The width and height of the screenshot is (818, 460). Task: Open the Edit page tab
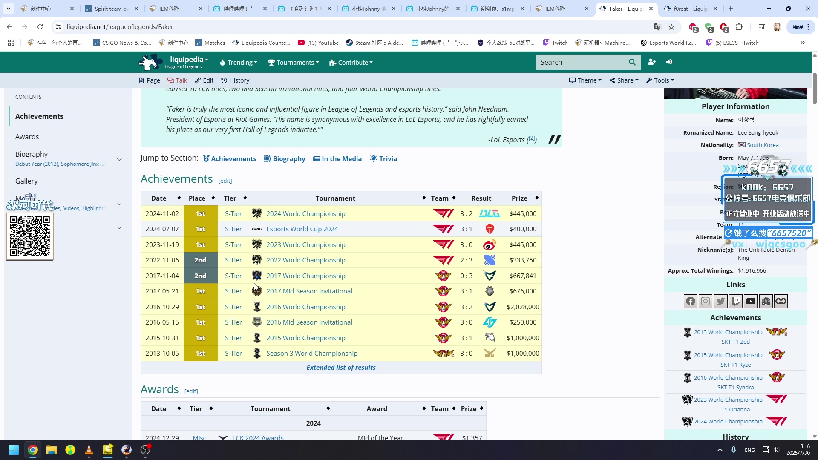click(x=204, y=80)
